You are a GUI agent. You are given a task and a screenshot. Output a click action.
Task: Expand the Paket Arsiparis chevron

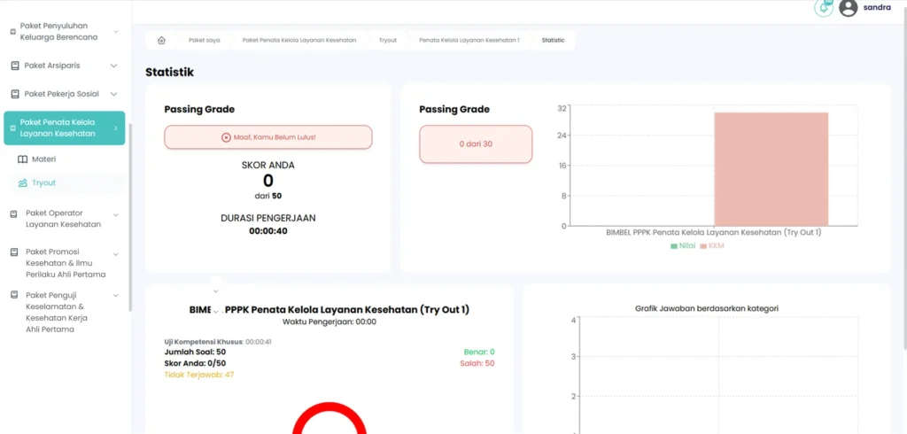113,66
